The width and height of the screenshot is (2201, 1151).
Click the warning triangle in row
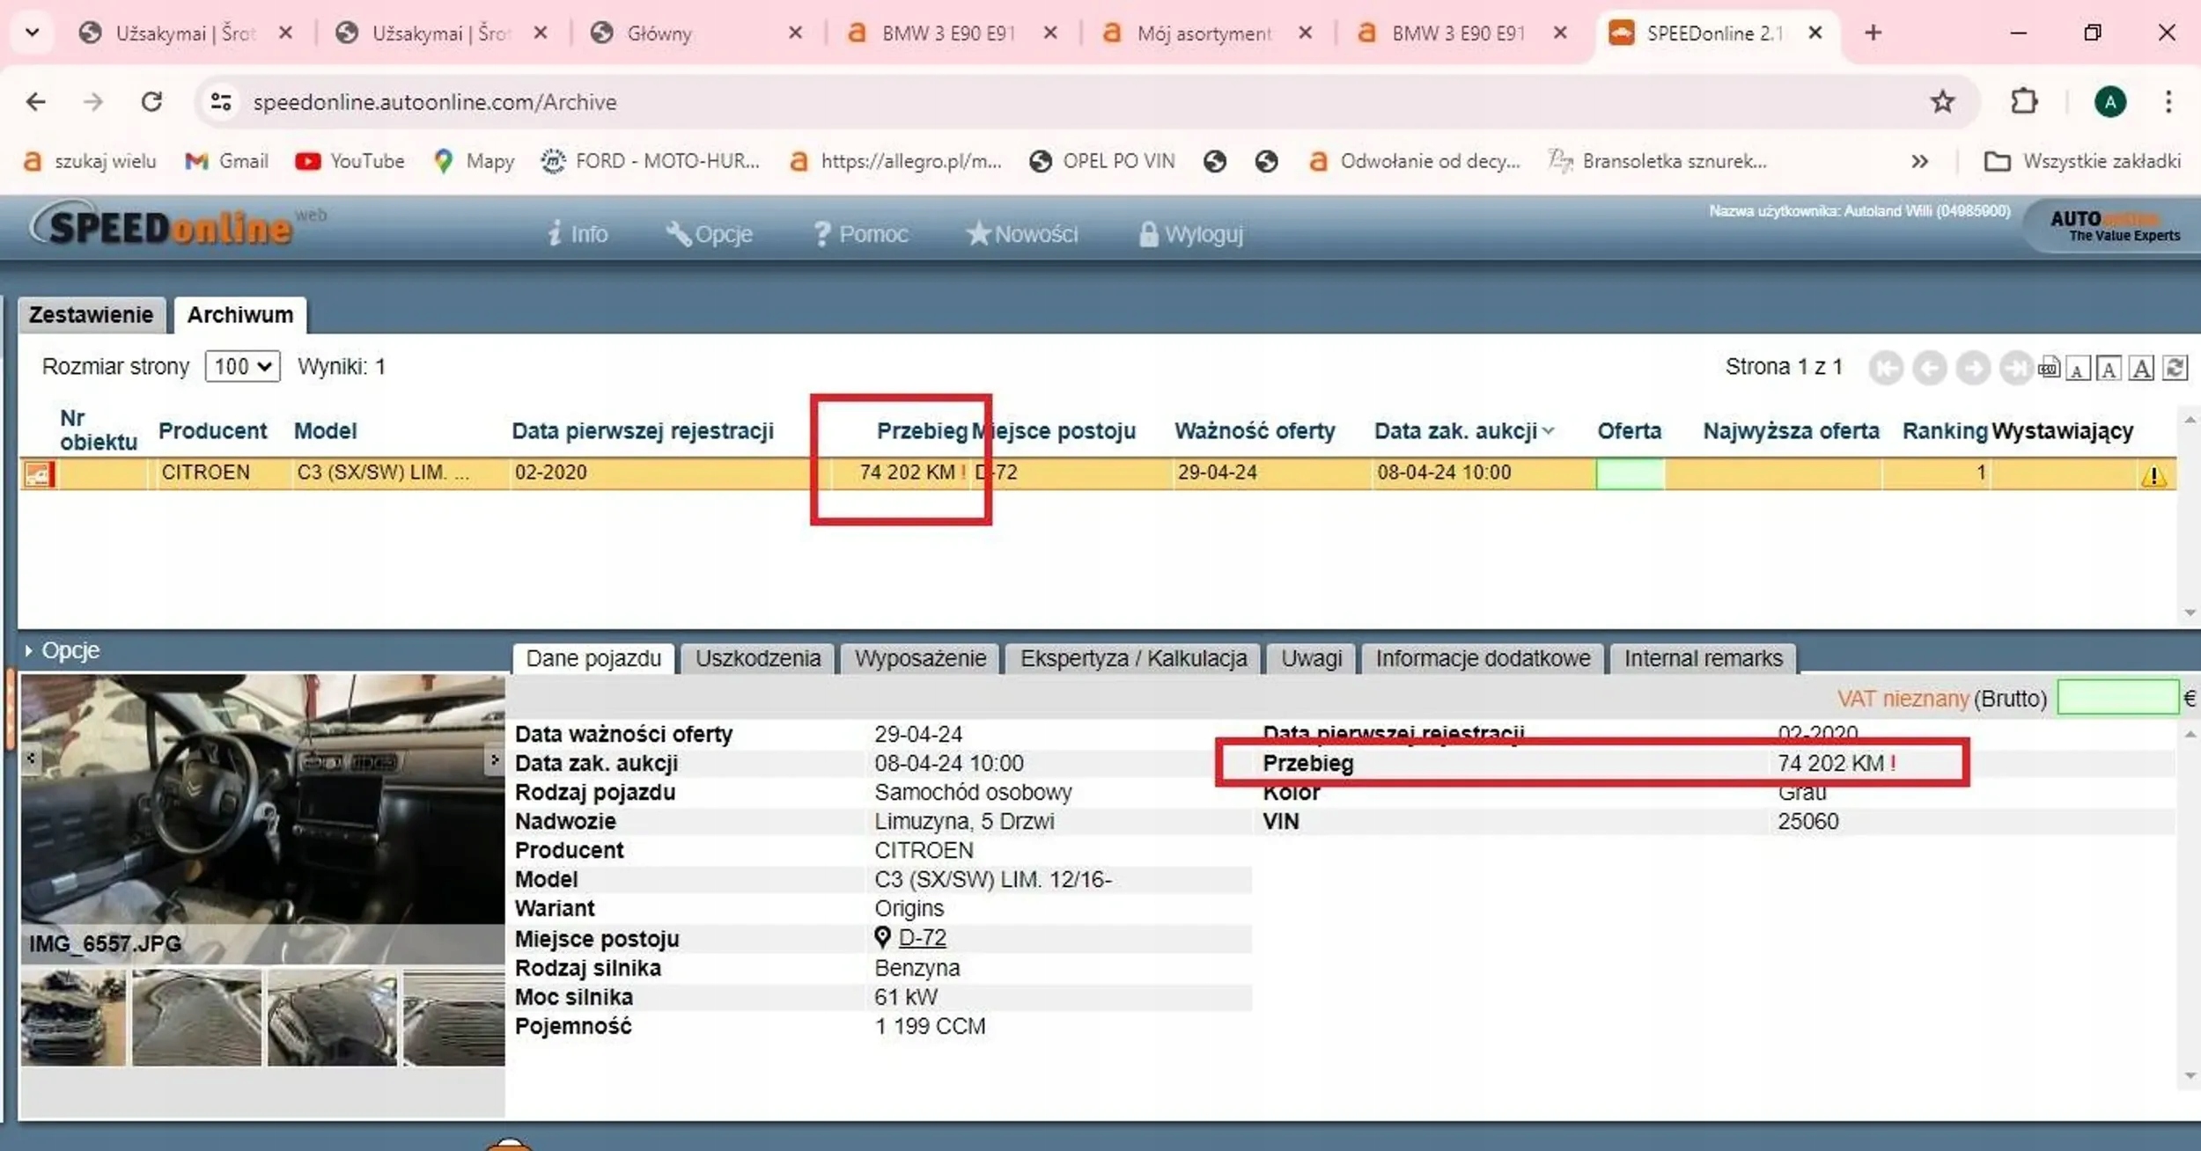2153,476
